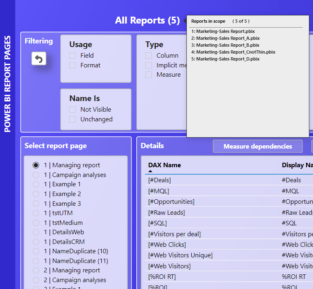The height and width of the screenshot is (289, 313).
Task: Click the [#Web Visitors Unique] row
Action: click(180, 255)
